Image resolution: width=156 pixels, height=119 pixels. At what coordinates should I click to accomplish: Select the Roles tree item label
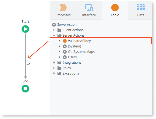(67, 68)
